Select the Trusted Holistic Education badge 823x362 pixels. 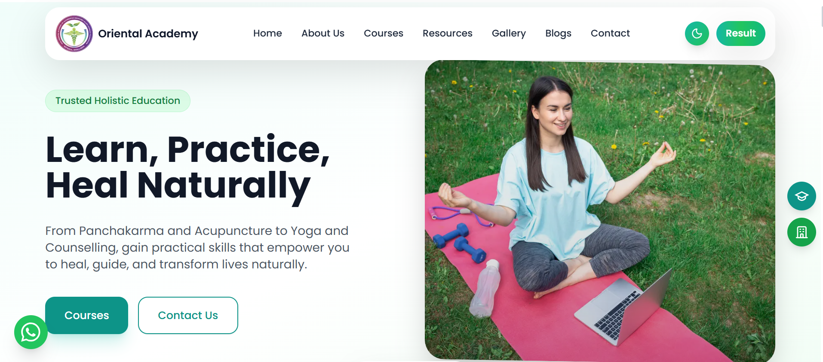click(x=118, y=101)
